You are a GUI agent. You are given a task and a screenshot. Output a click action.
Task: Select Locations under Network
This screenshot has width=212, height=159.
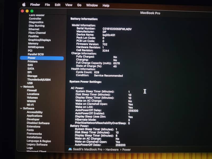[x=33, y=94]
